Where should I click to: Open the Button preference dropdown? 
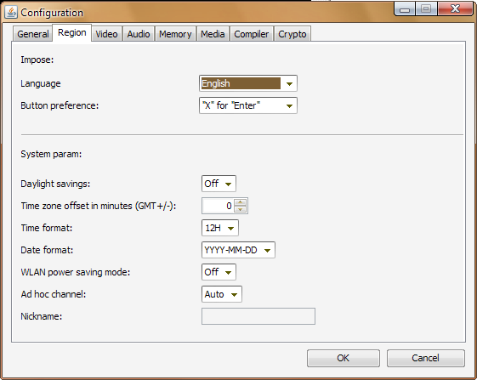click(248, 105)
